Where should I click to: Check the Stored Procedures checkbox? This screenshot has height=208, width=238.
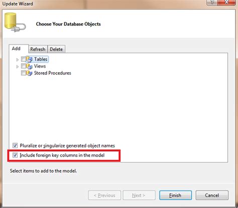[24, 73]
